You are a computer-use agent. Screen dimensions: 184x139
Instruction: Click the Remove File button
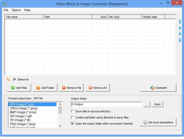[x=71, y=88]
